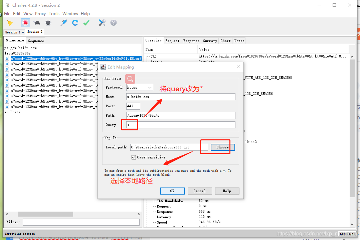Click the blue Repeat request icon
Image resolution: width=360 pixels, height=240 pixels.
[75, 23]
